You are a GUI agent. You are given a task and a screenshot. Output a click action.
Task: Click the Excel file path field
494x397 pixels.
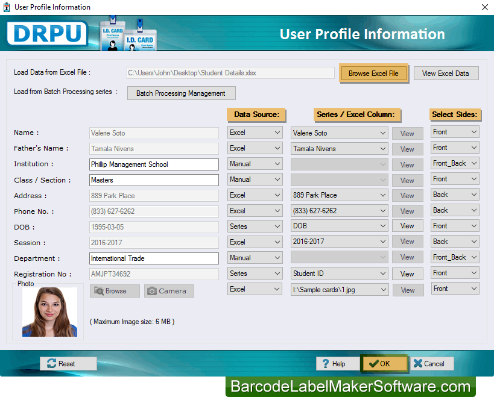pos(230,73)
